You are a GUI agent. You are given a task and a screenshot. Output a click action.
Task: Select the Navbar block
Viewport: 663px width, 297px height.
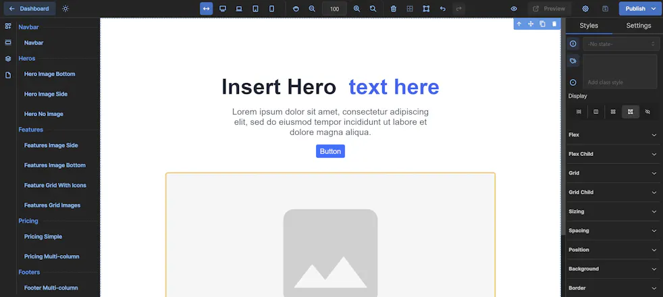(34, 43)
